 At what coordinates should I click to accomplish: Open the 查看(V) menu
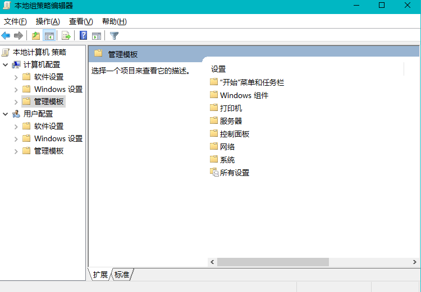pos(81,21)
